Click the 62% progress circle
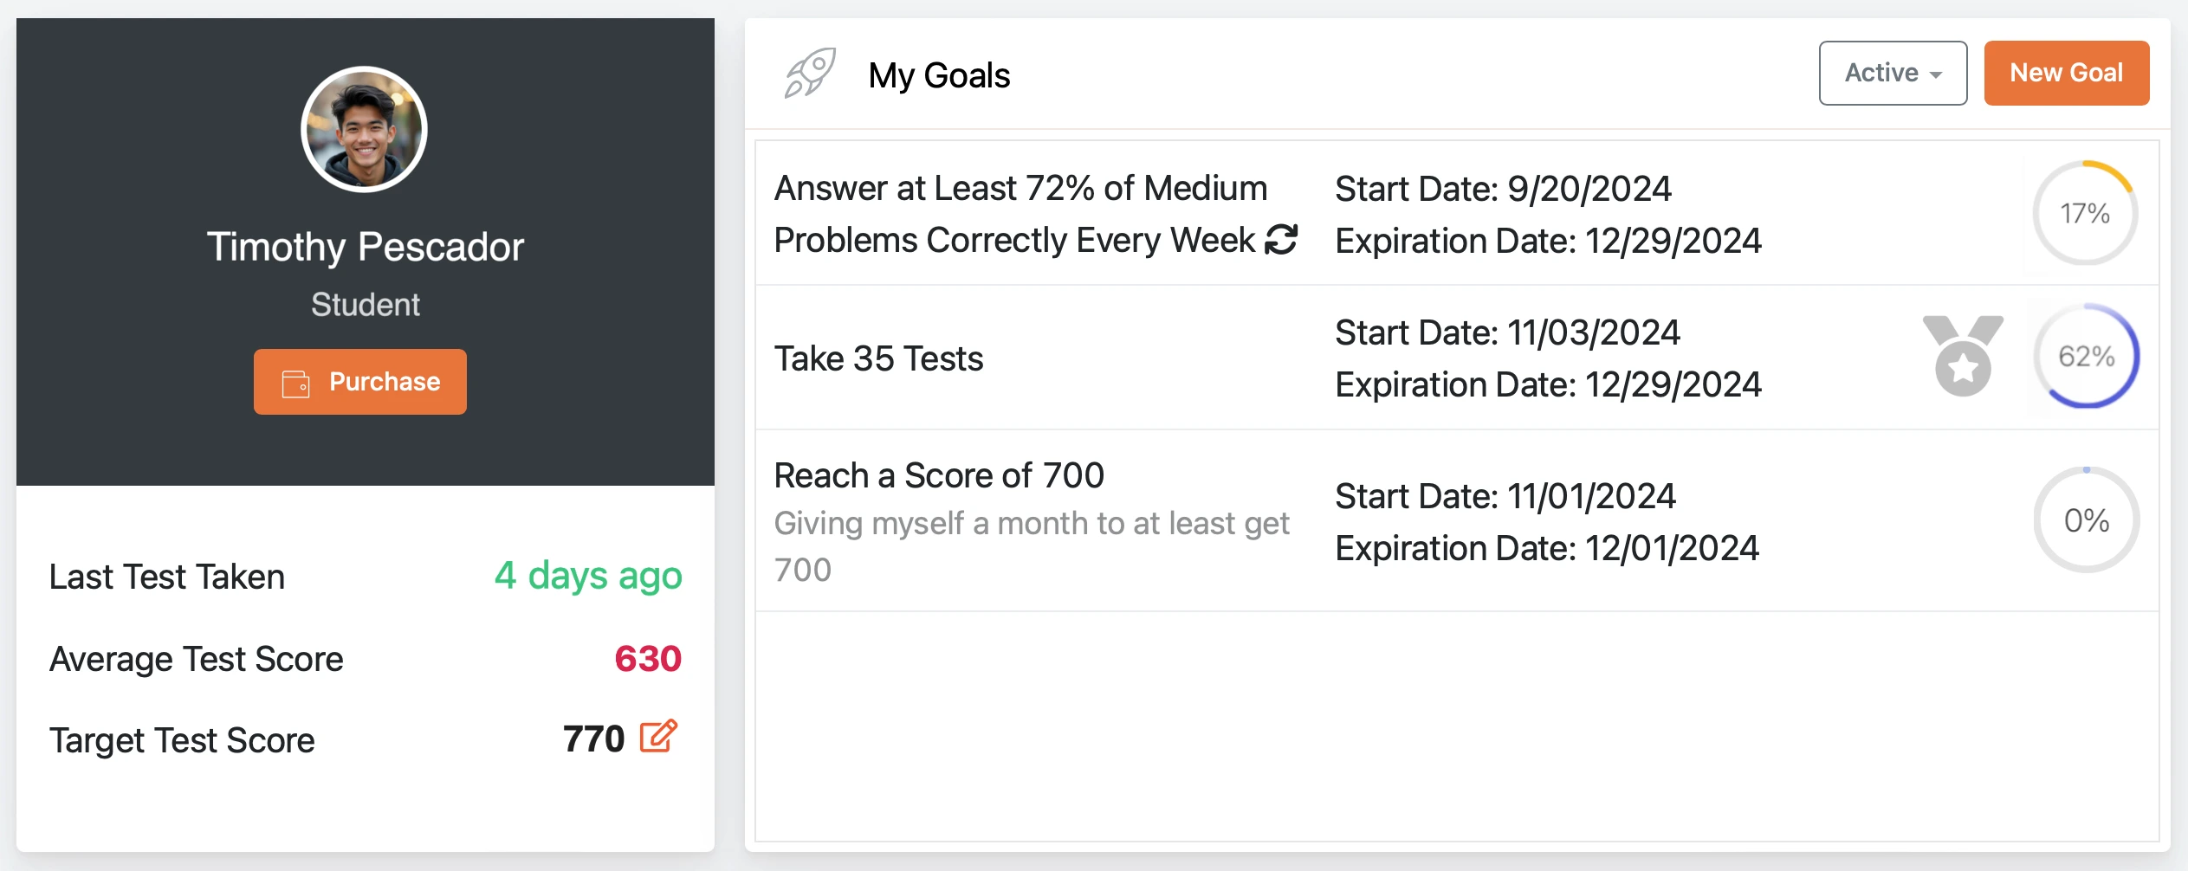Screen dimensions: 2188x871 (2086, 355)
